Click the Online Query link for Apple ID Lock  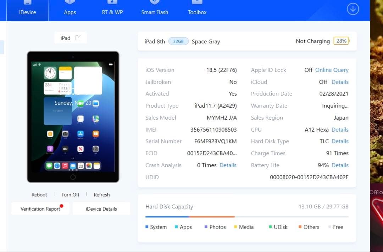point(332,70)
